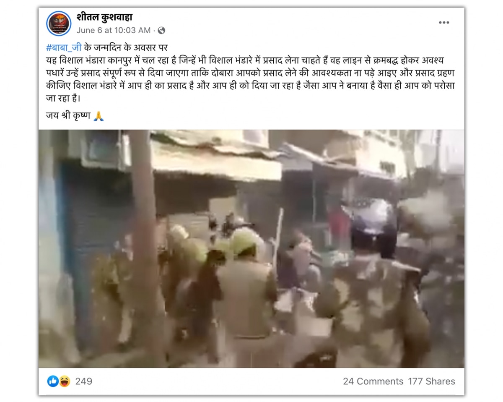Open the June 6 at 10:03 AM timestamp
503x402 pixels.
(x=114, y=30)
